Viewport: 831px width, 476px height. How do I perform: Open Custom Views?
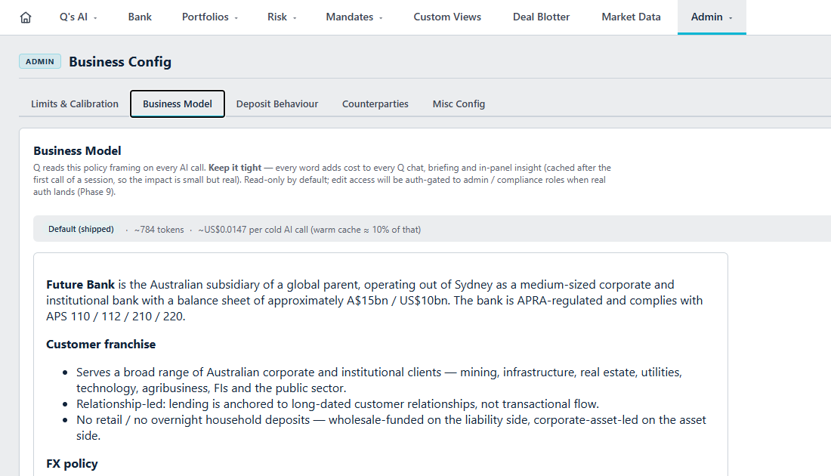click(447, 17)
